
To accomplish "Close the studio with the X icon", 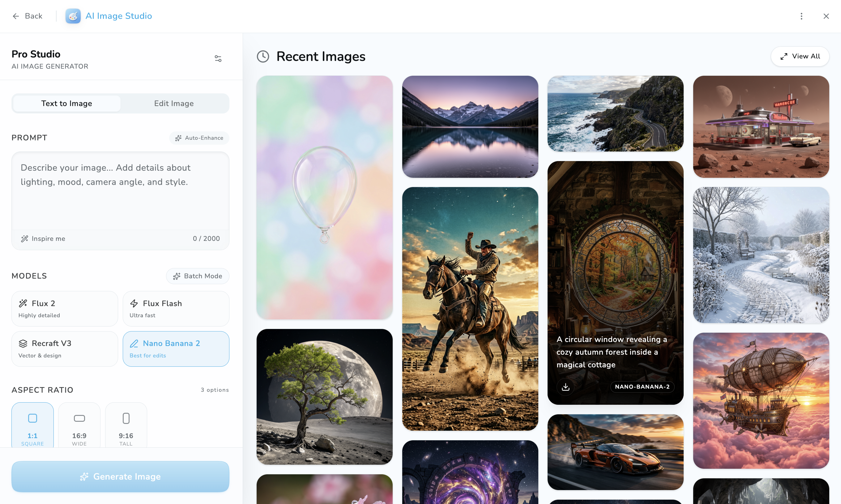I will point(826,16).
